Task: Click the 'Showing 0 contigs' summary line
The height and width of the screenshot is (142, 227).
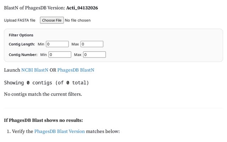Action: coord(46,83)
